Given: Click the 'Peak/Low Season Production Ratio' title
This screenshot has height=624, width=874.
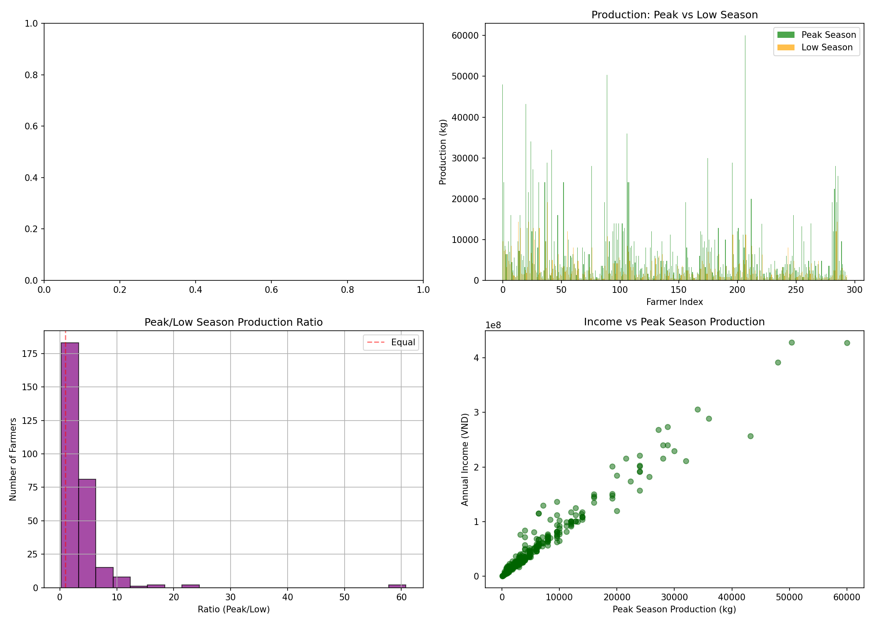Looking at the screenshot, I should tap(233, 322).
